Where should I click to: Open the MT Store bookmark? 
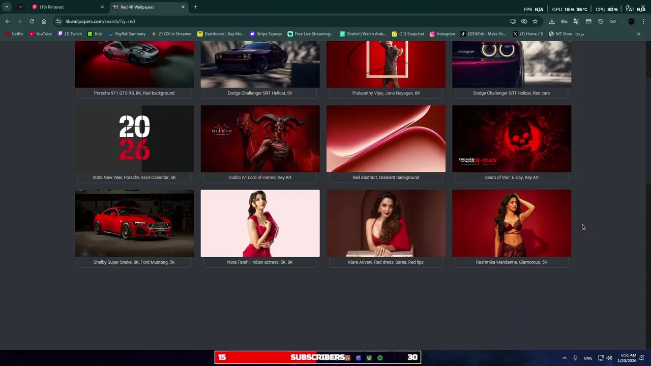point(566,34)
